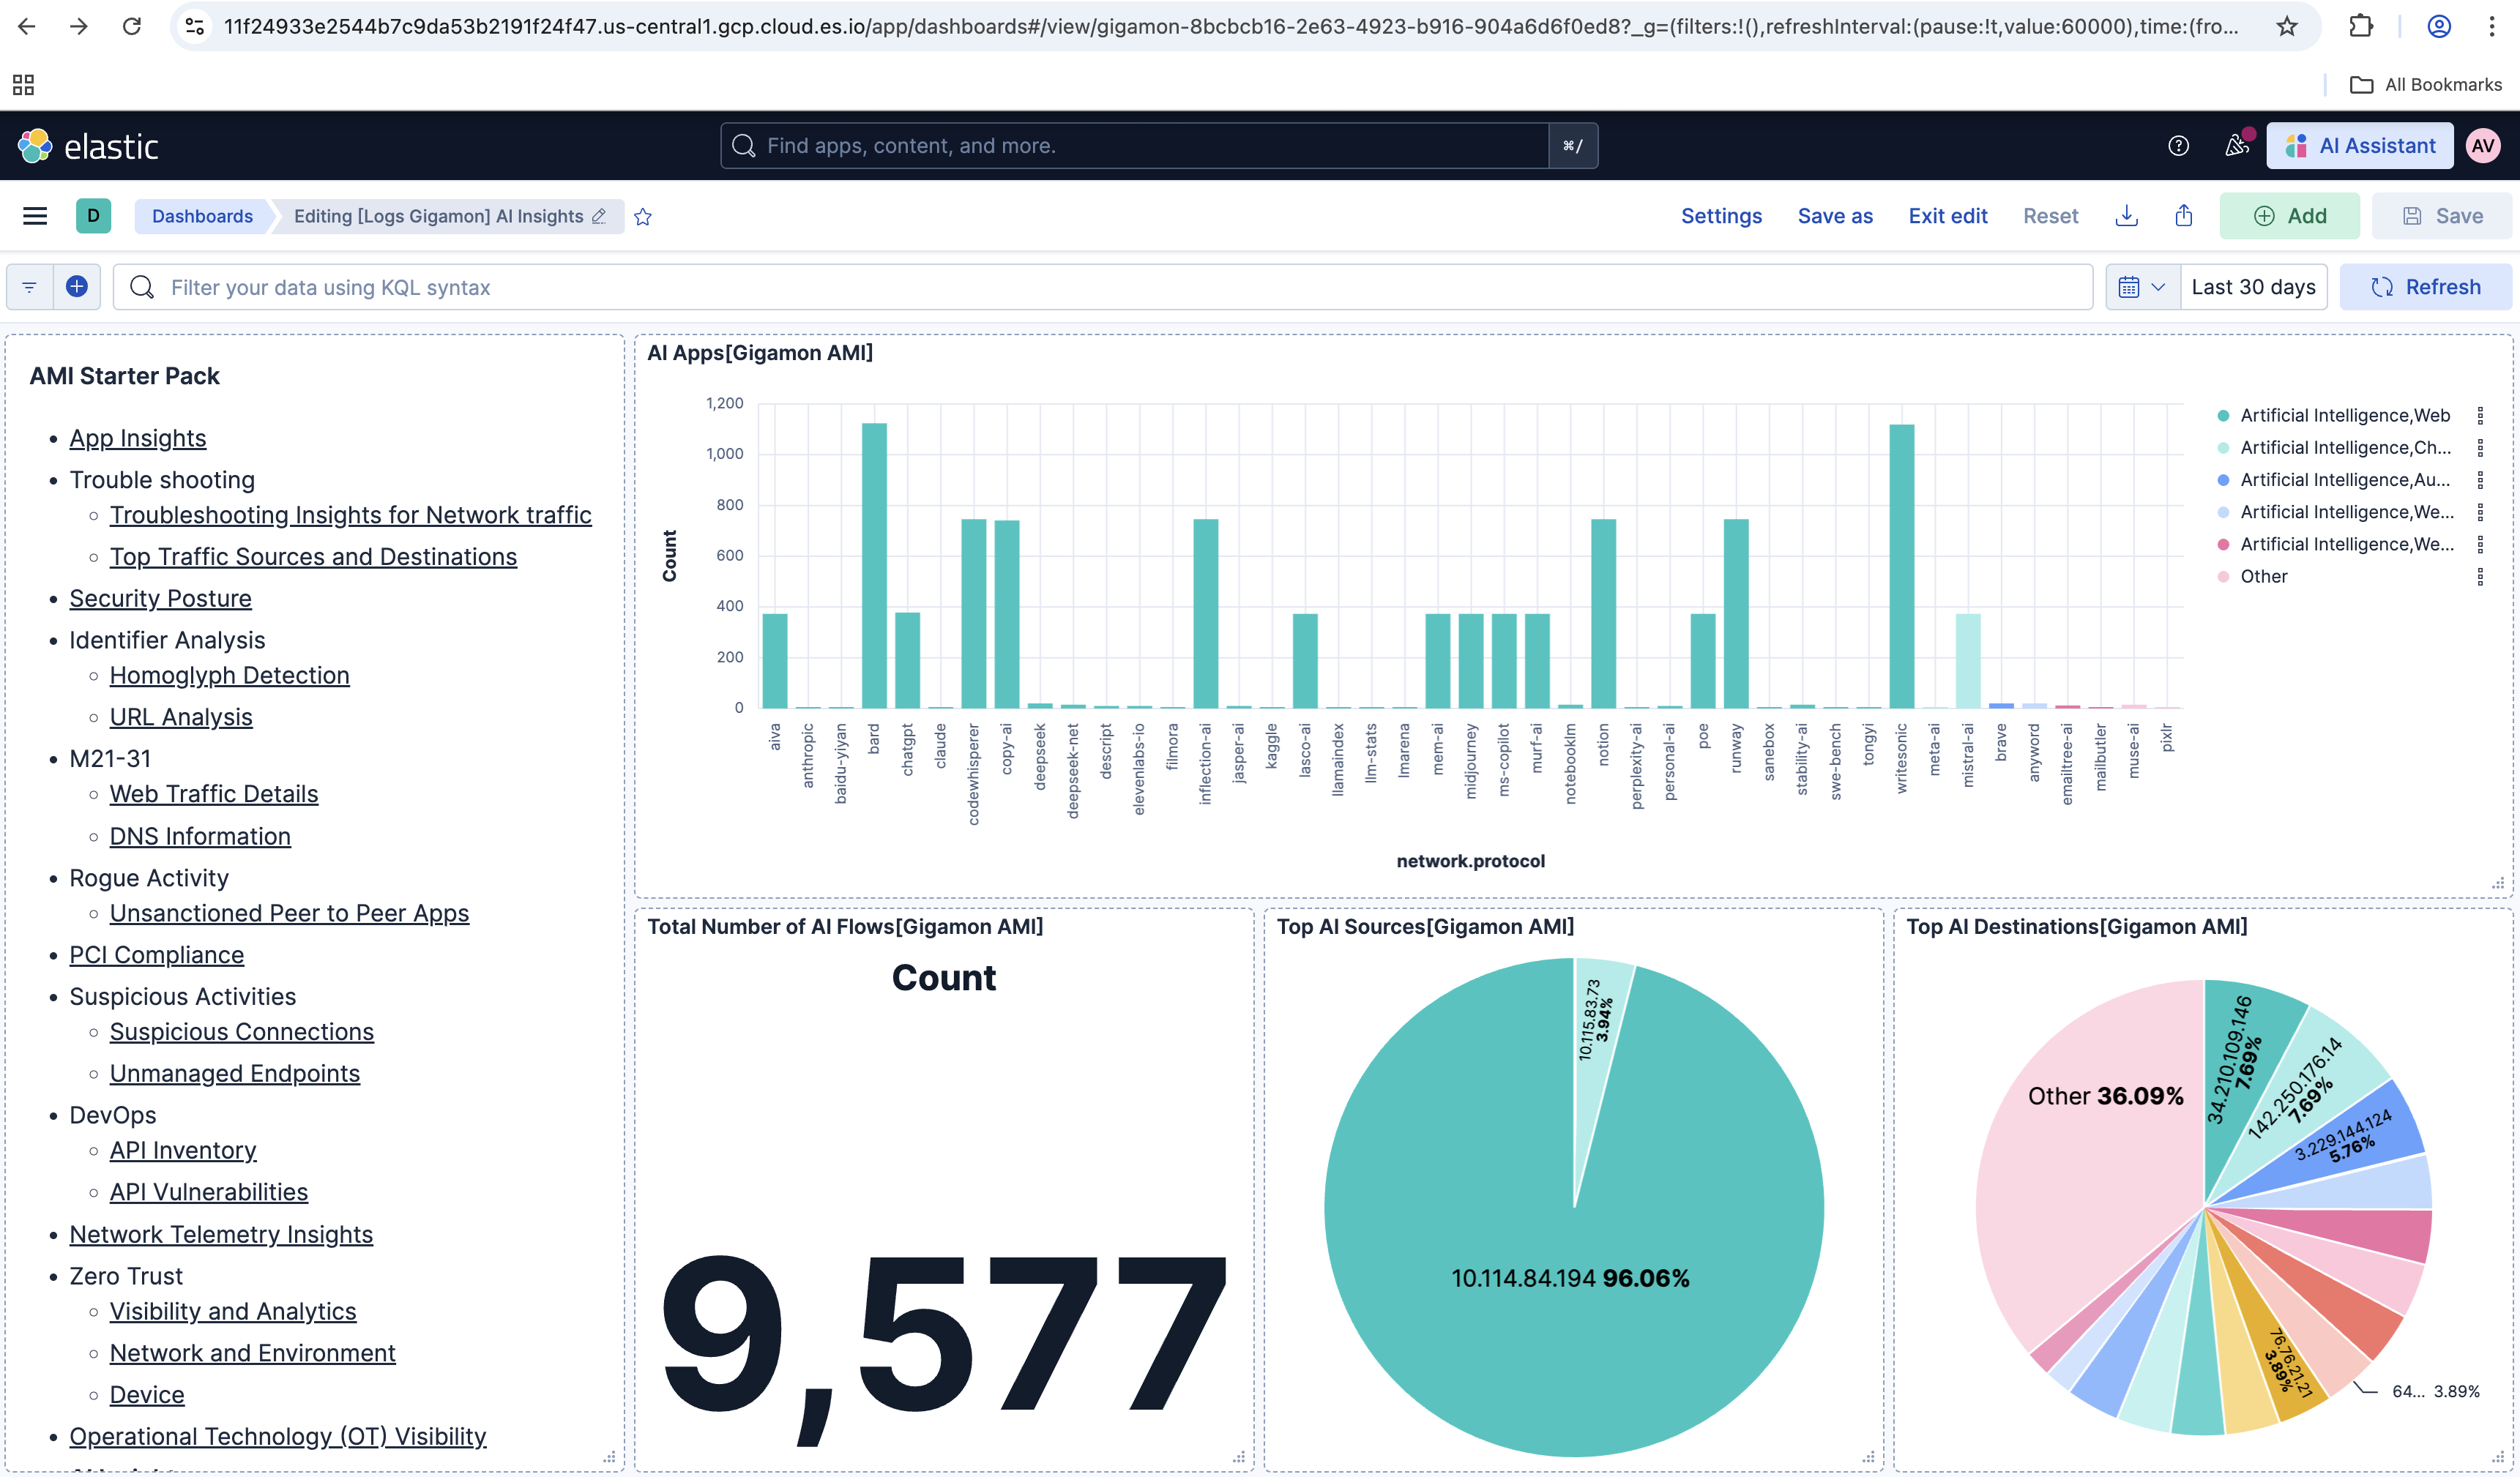Download the dashboard using the download icon

click(2126, 216)
